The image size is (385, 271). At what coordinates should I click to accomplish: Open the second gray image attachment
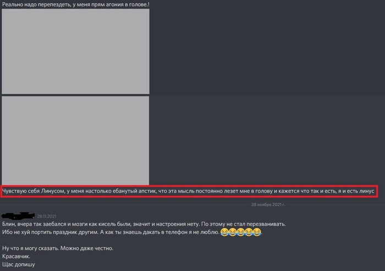click(x=75, y=140)
